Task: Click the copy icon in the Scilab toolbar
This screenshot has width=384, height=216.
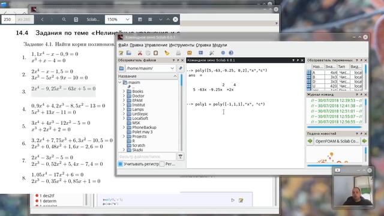Action: pyautogui.click(x=148, y=53)
